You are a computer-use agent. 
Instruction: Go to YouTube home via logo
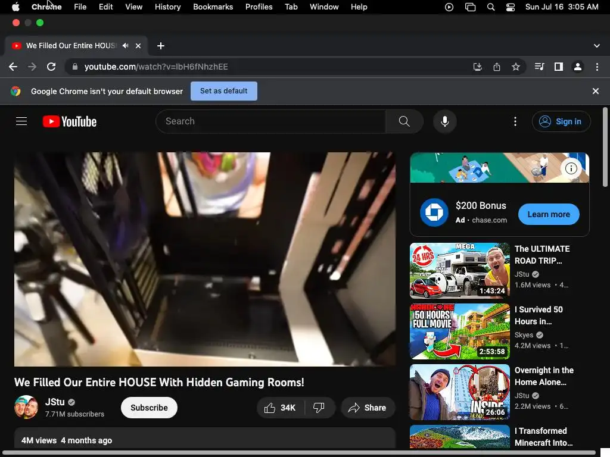[x=70, y=121]
